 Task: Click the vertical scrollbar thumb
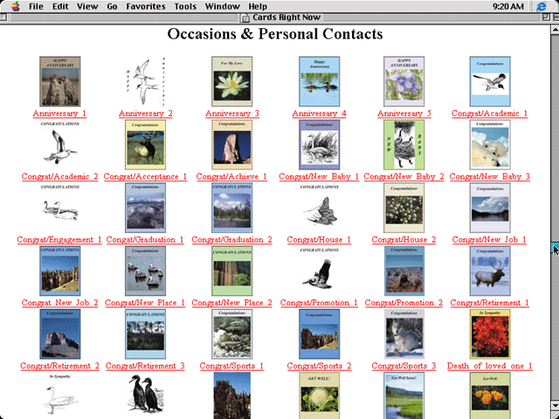coord(556,248)
